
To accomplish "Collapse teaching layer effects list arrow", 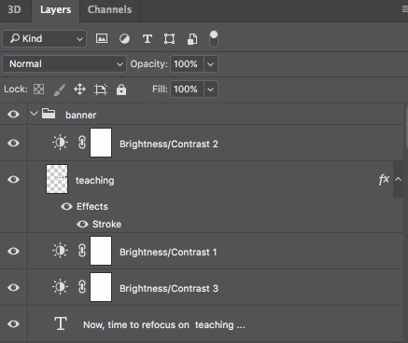I will tap(398, 179).
